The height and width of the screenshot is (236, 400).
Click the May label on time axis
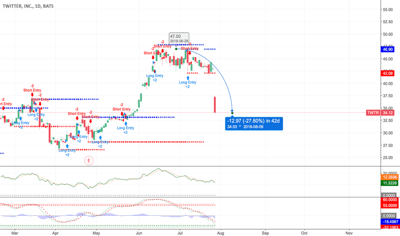[x=96, y=233]
